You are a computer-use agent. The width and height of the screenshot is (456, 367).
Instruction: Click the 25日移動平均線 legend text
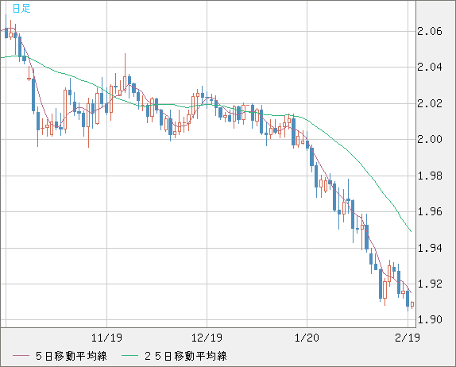pyautogui.click(x=186, y=356)
